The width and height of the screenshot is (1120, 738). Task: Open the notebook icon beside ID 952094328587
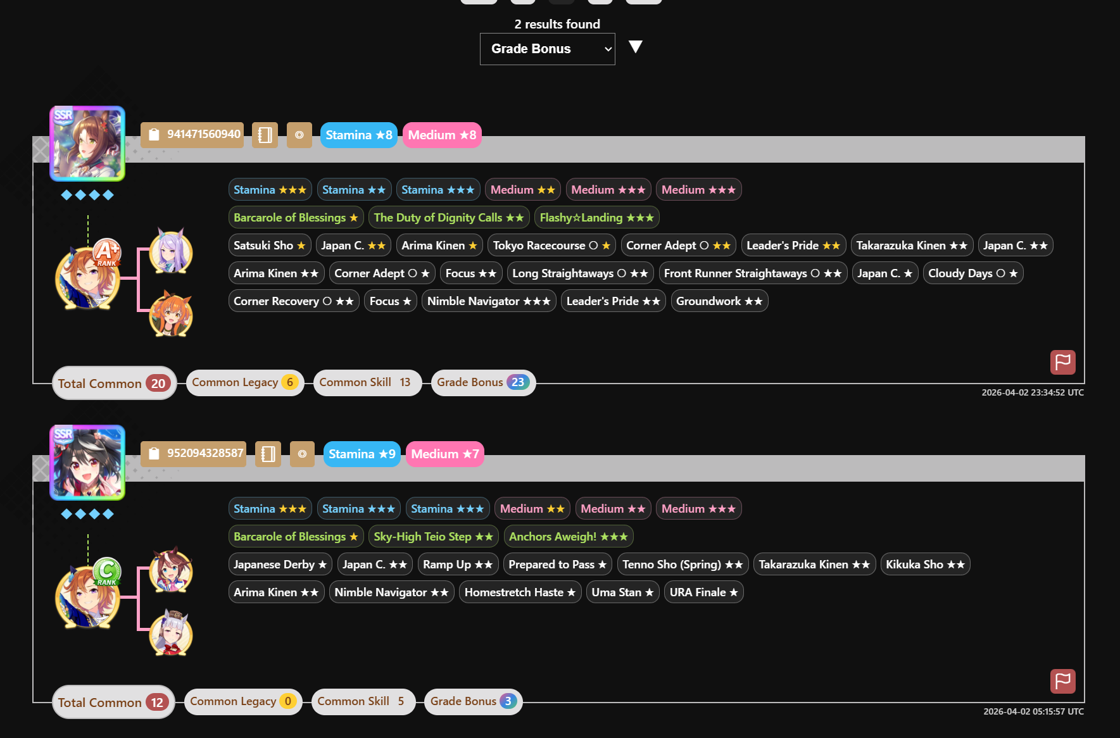tap(268, 454)
